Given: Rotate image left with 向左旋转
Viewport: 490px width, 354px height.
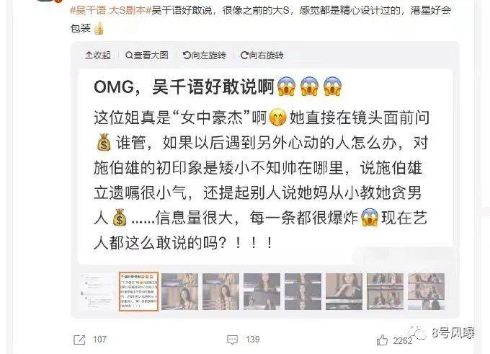Looking at the screenshot, I should click(x=205, y=56).
